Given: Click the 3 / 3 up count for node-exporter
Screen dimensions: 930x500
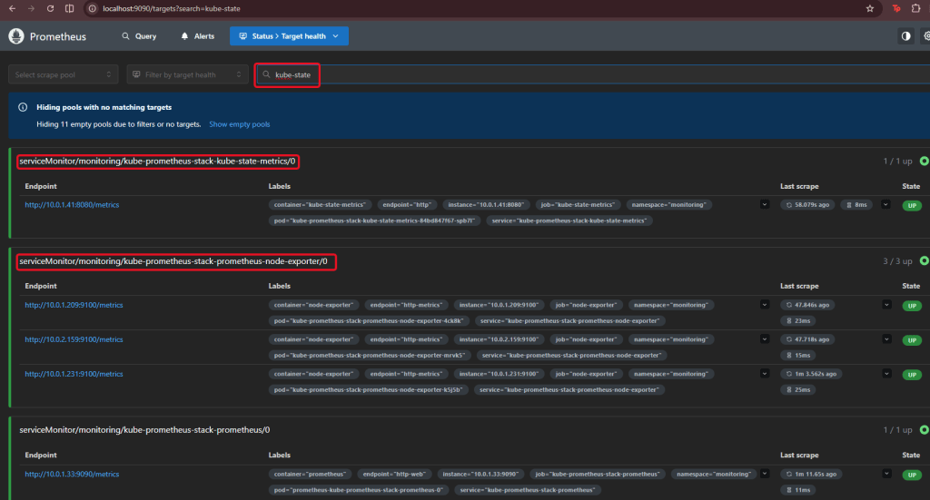Looking at the screenshot, I should click(x=897, y=261).
